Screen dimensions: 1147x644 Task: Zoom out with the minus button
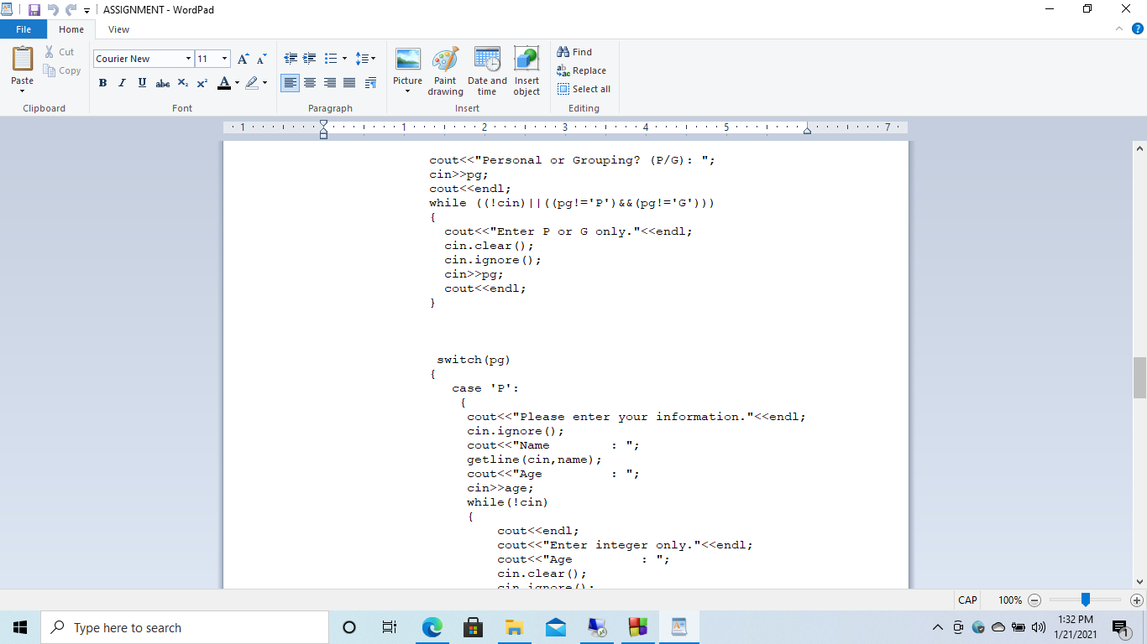1034,600
